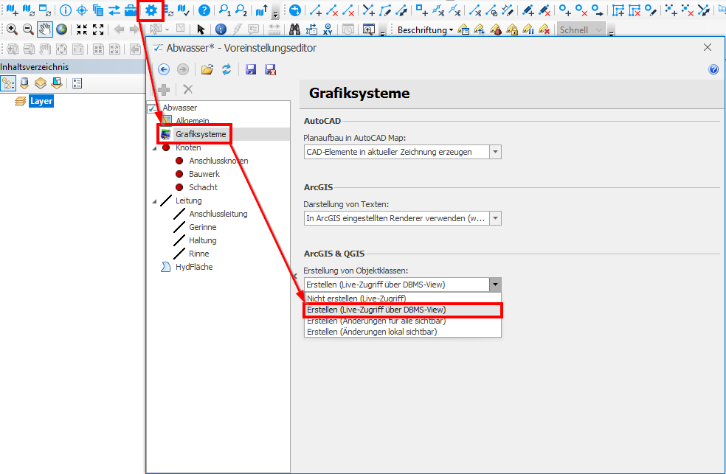Screen dimensions: 726x474
Task: Collapse the Leitung tree node
Action: pyautogui.click(x=154, y=201)
